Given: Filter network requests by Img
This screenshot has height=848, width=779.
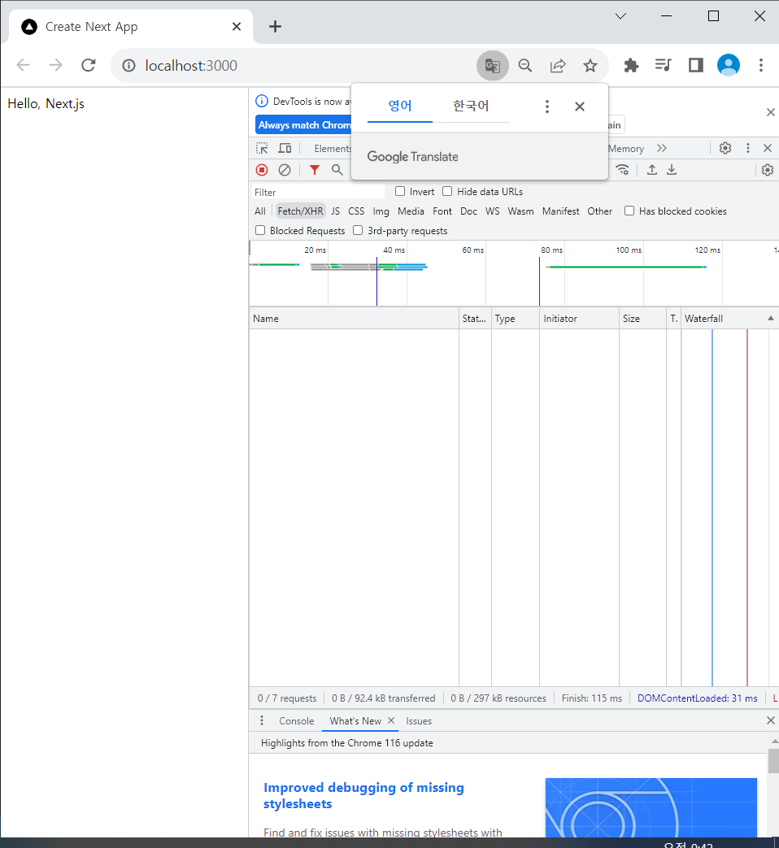Looking at the screenshot, I should pyautogui.click(x=381, y=211).
